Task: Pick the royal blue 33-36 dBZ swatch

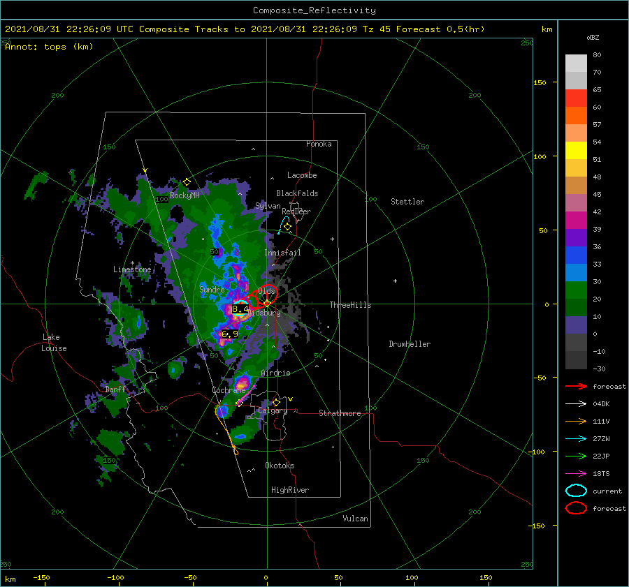Action: pos(576,255)
